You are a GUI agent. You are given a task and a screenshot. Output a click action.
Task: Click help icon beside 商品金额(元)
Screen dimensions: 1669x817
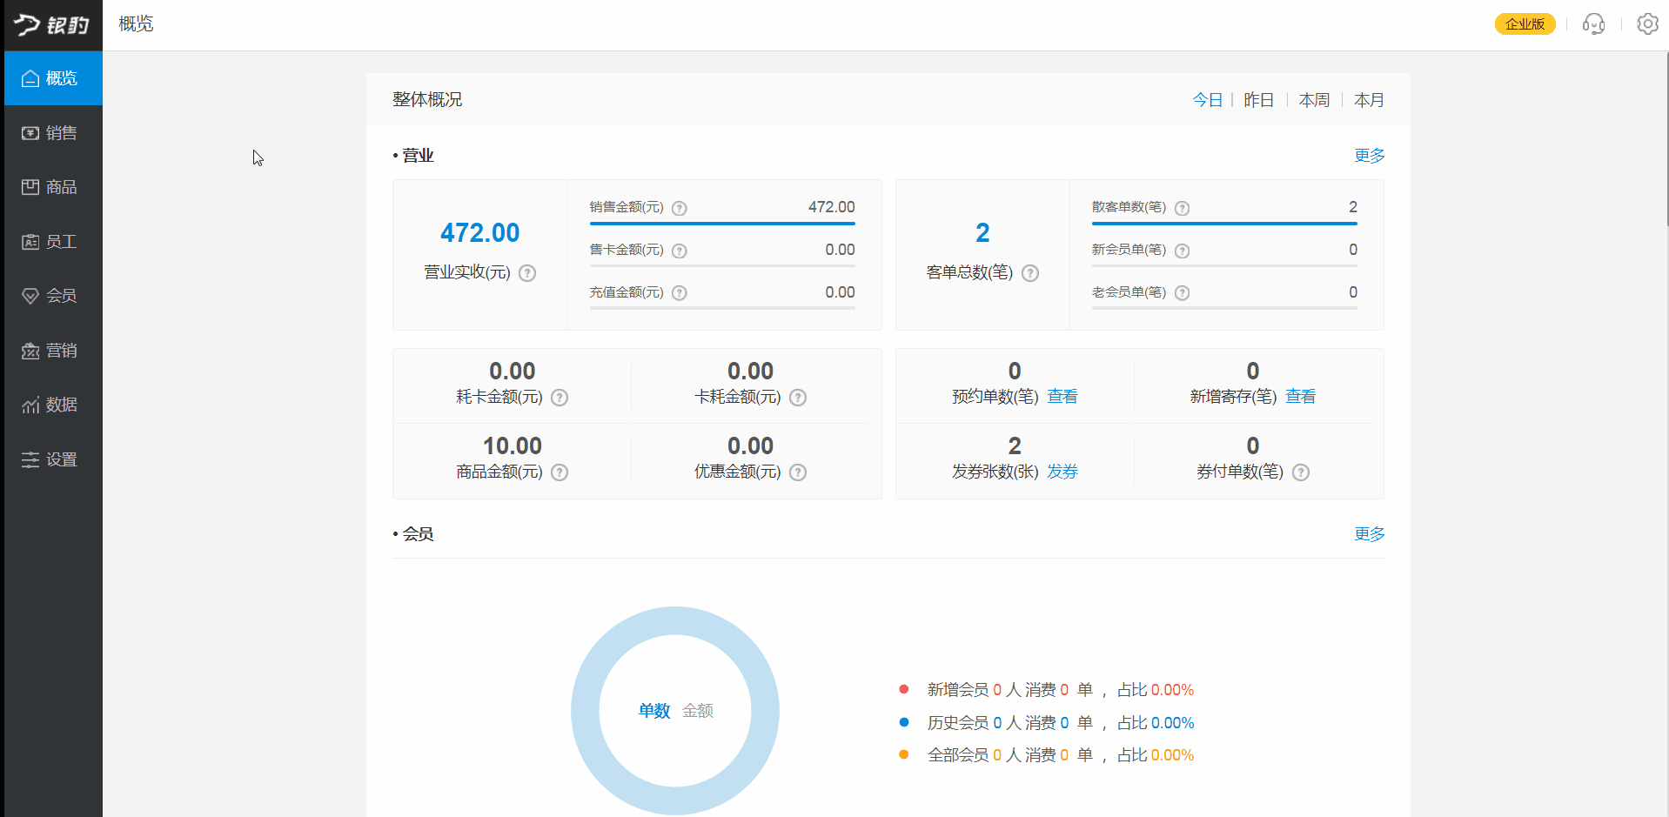560,472
